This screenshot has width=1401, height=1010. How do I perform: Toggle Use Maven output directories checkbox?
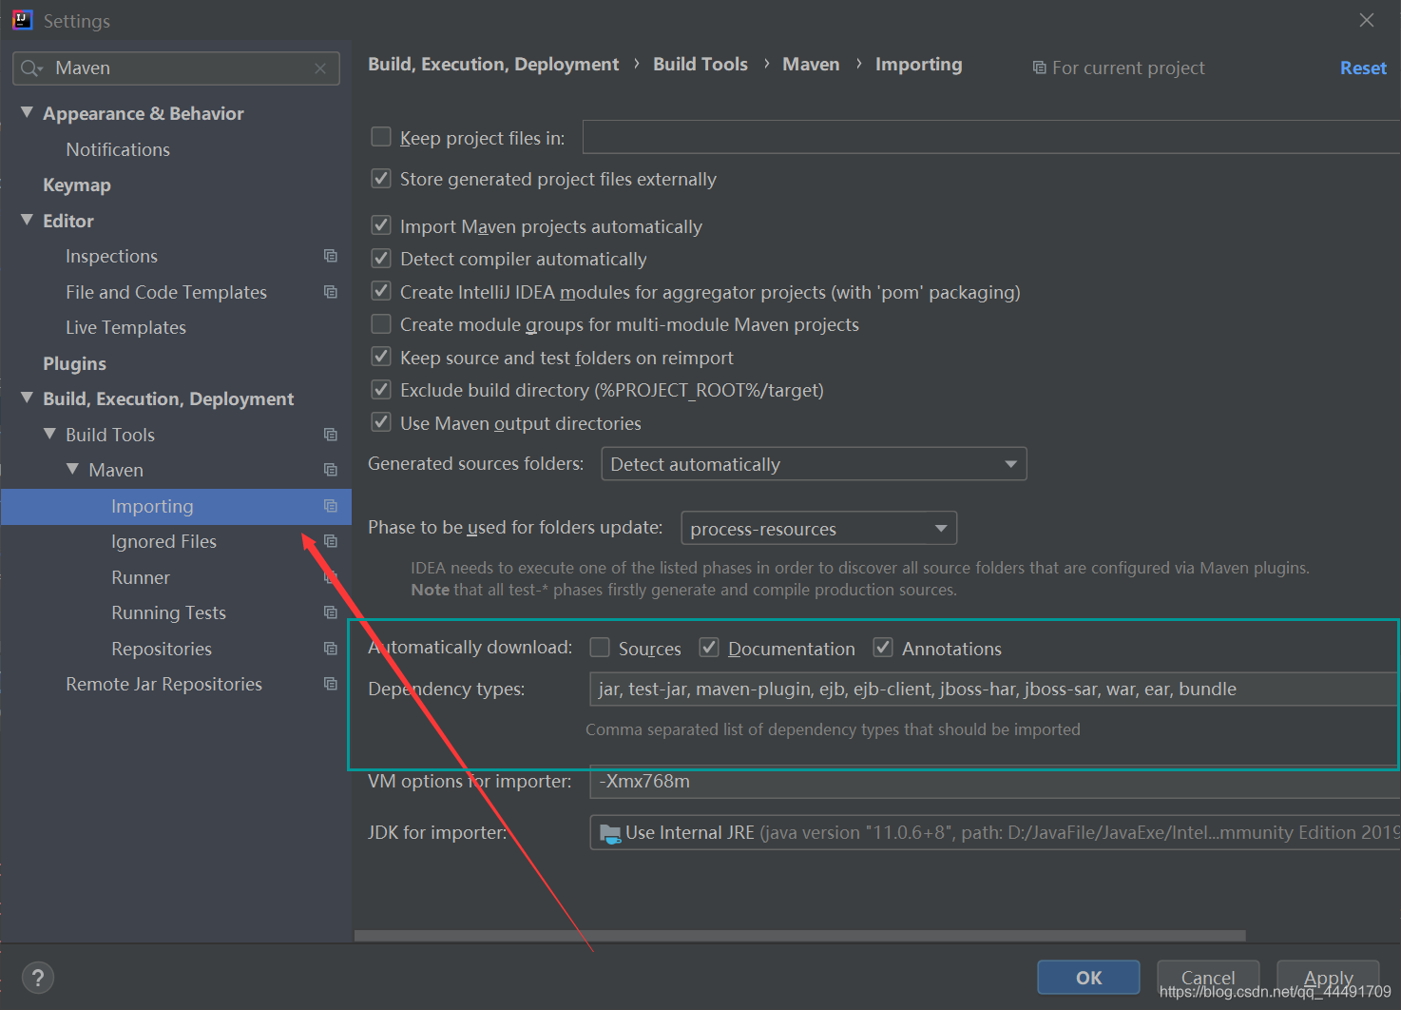click(381, 422)
